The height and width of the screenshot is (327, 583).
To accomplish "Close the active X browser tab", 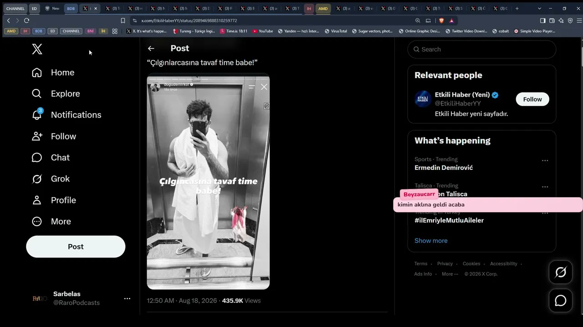I will pyautogui.click(x=96, y=9).
